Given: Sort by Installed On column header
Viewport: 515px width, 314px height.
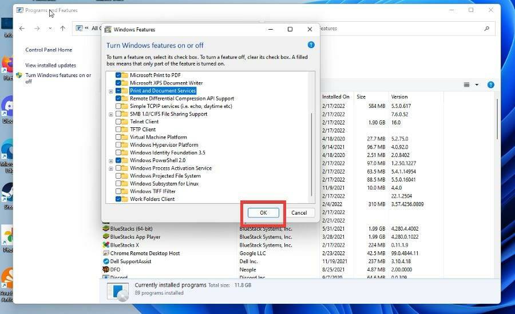Looking at the screenshot, I should (336, 96).
